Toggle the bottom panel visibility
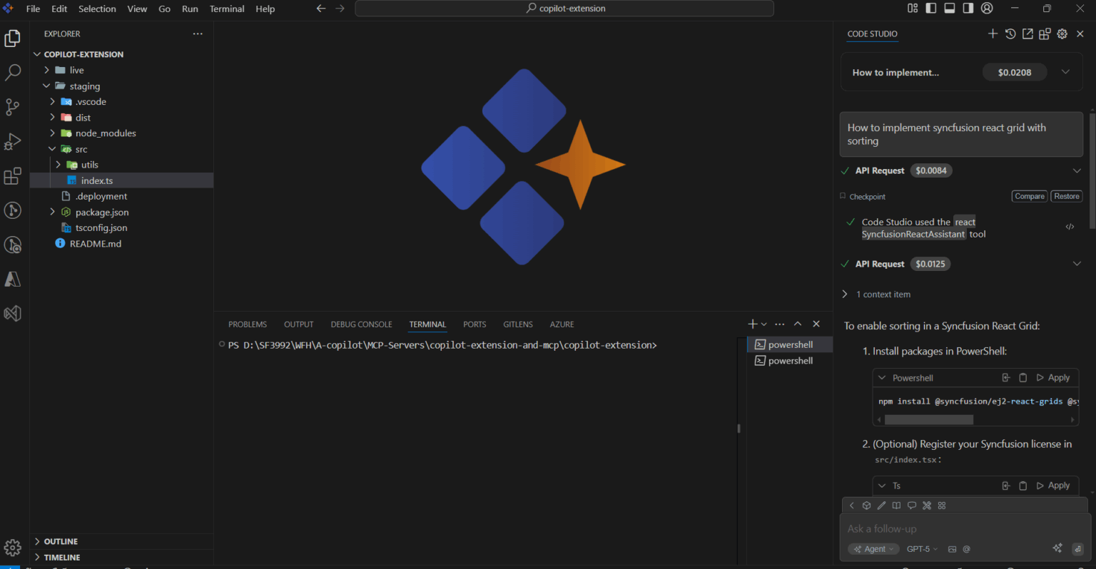Viewport: 1096px width, 569px height. 950,9
